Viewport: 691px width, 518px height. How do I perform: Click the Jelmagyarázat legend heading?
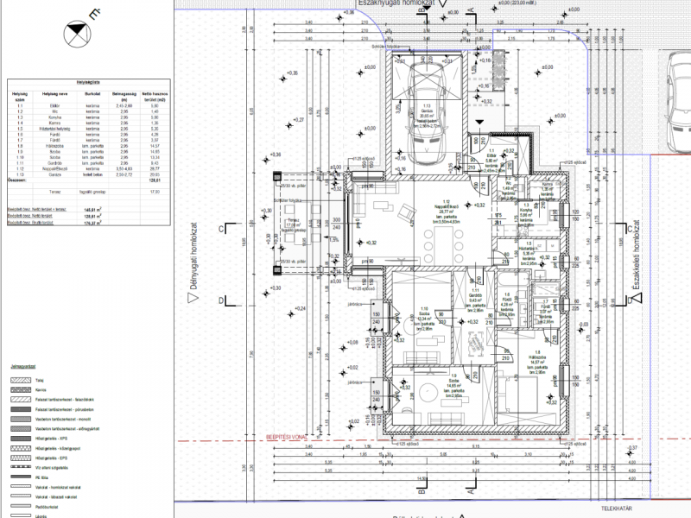click(23, 366)
